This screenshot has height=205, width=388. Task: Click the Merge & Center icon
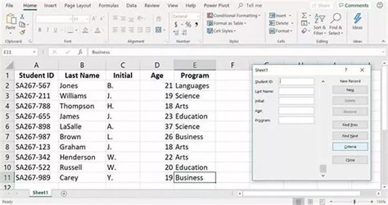(x=158, y=30)
